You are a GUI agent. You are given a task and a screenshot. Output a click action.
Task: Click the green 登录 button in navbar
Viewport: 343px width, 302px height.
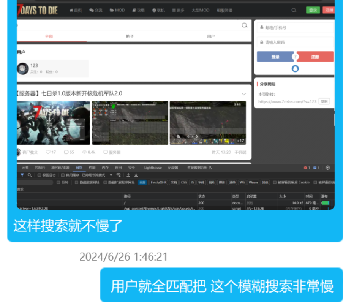pos(313,10)
